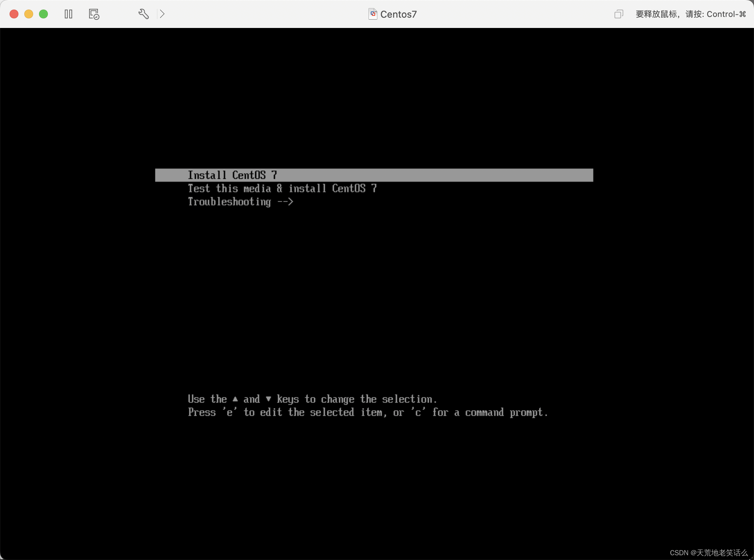
Task: Toggle single window mode icon
Action: (619, 14)
